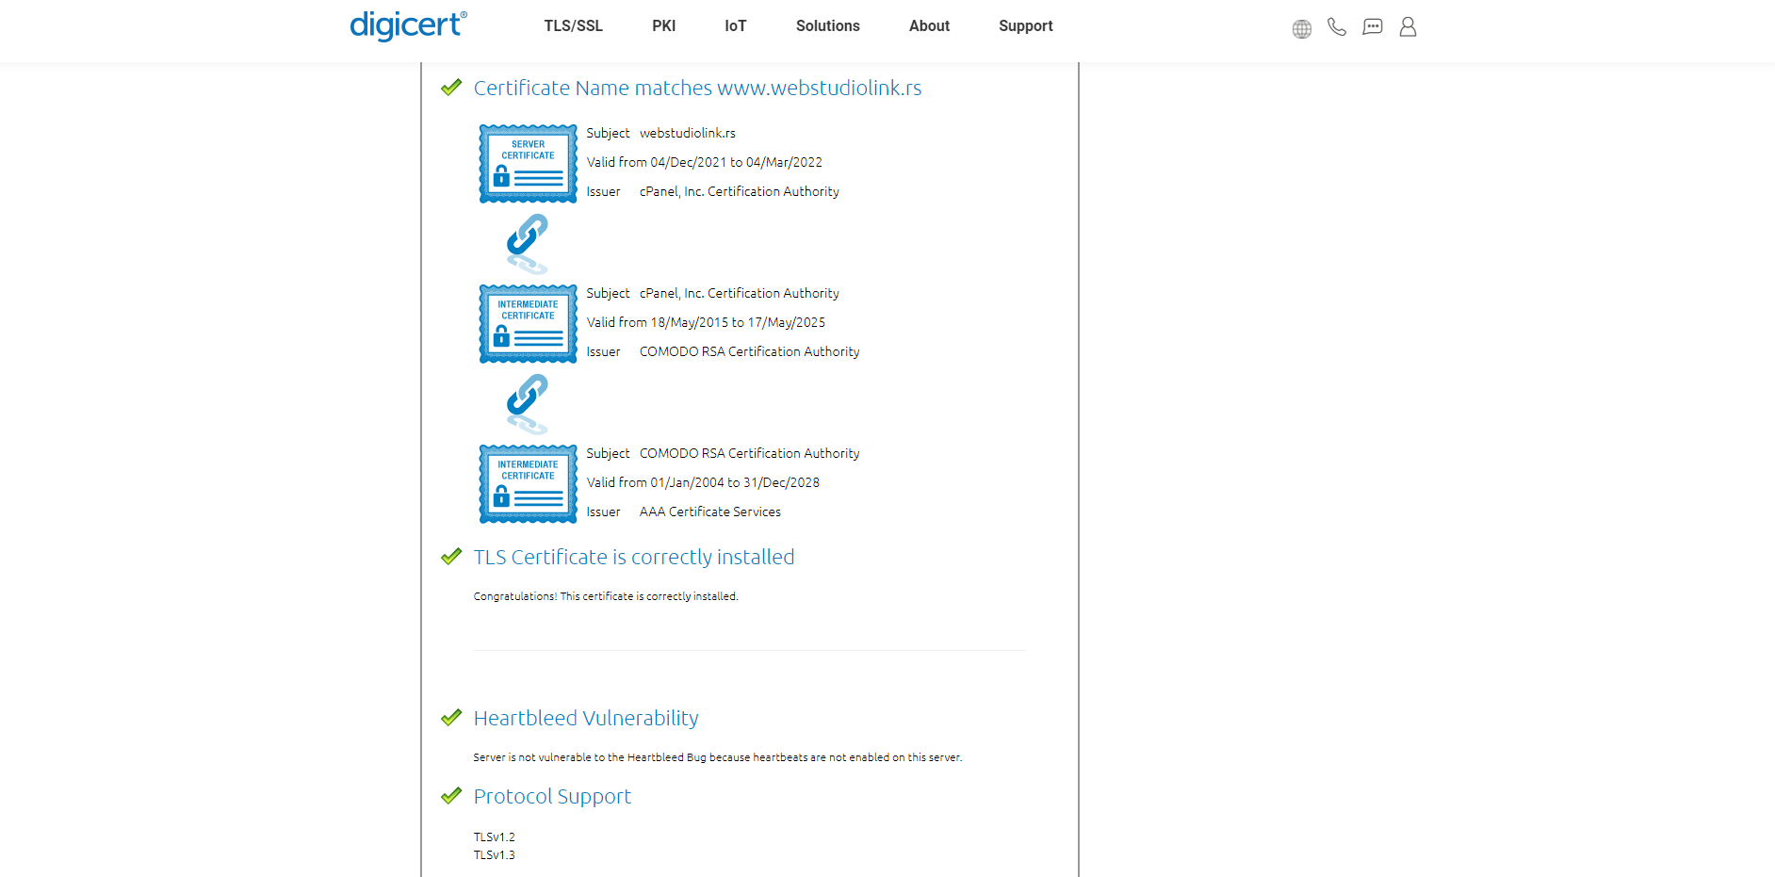Select server certificate issuer 'cPanel, Inc. Certification Authority'
The image size is (1775, 877).
(740, 191)
